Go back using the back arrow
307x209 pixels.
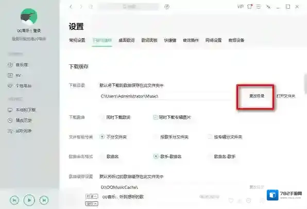(x=71, y=7)
